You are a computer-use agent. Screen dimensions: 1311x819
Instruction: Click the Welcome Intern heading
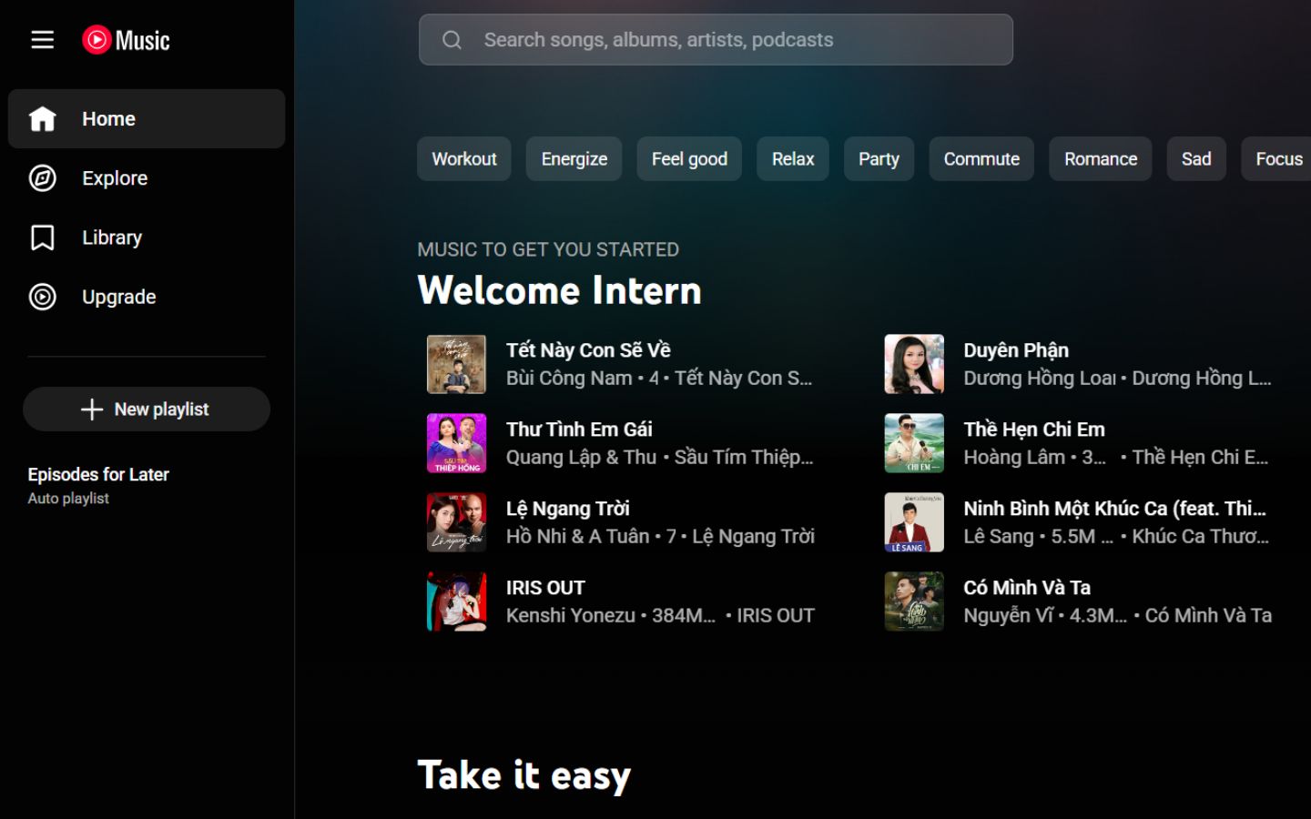click(x=559, y=291)
